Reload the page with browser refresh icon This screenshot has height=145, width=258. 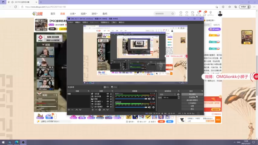tap(15, 7)
